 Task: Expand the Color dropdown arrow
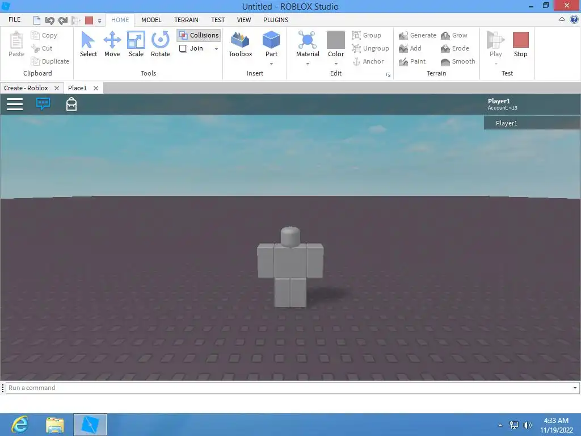[336, 64]
